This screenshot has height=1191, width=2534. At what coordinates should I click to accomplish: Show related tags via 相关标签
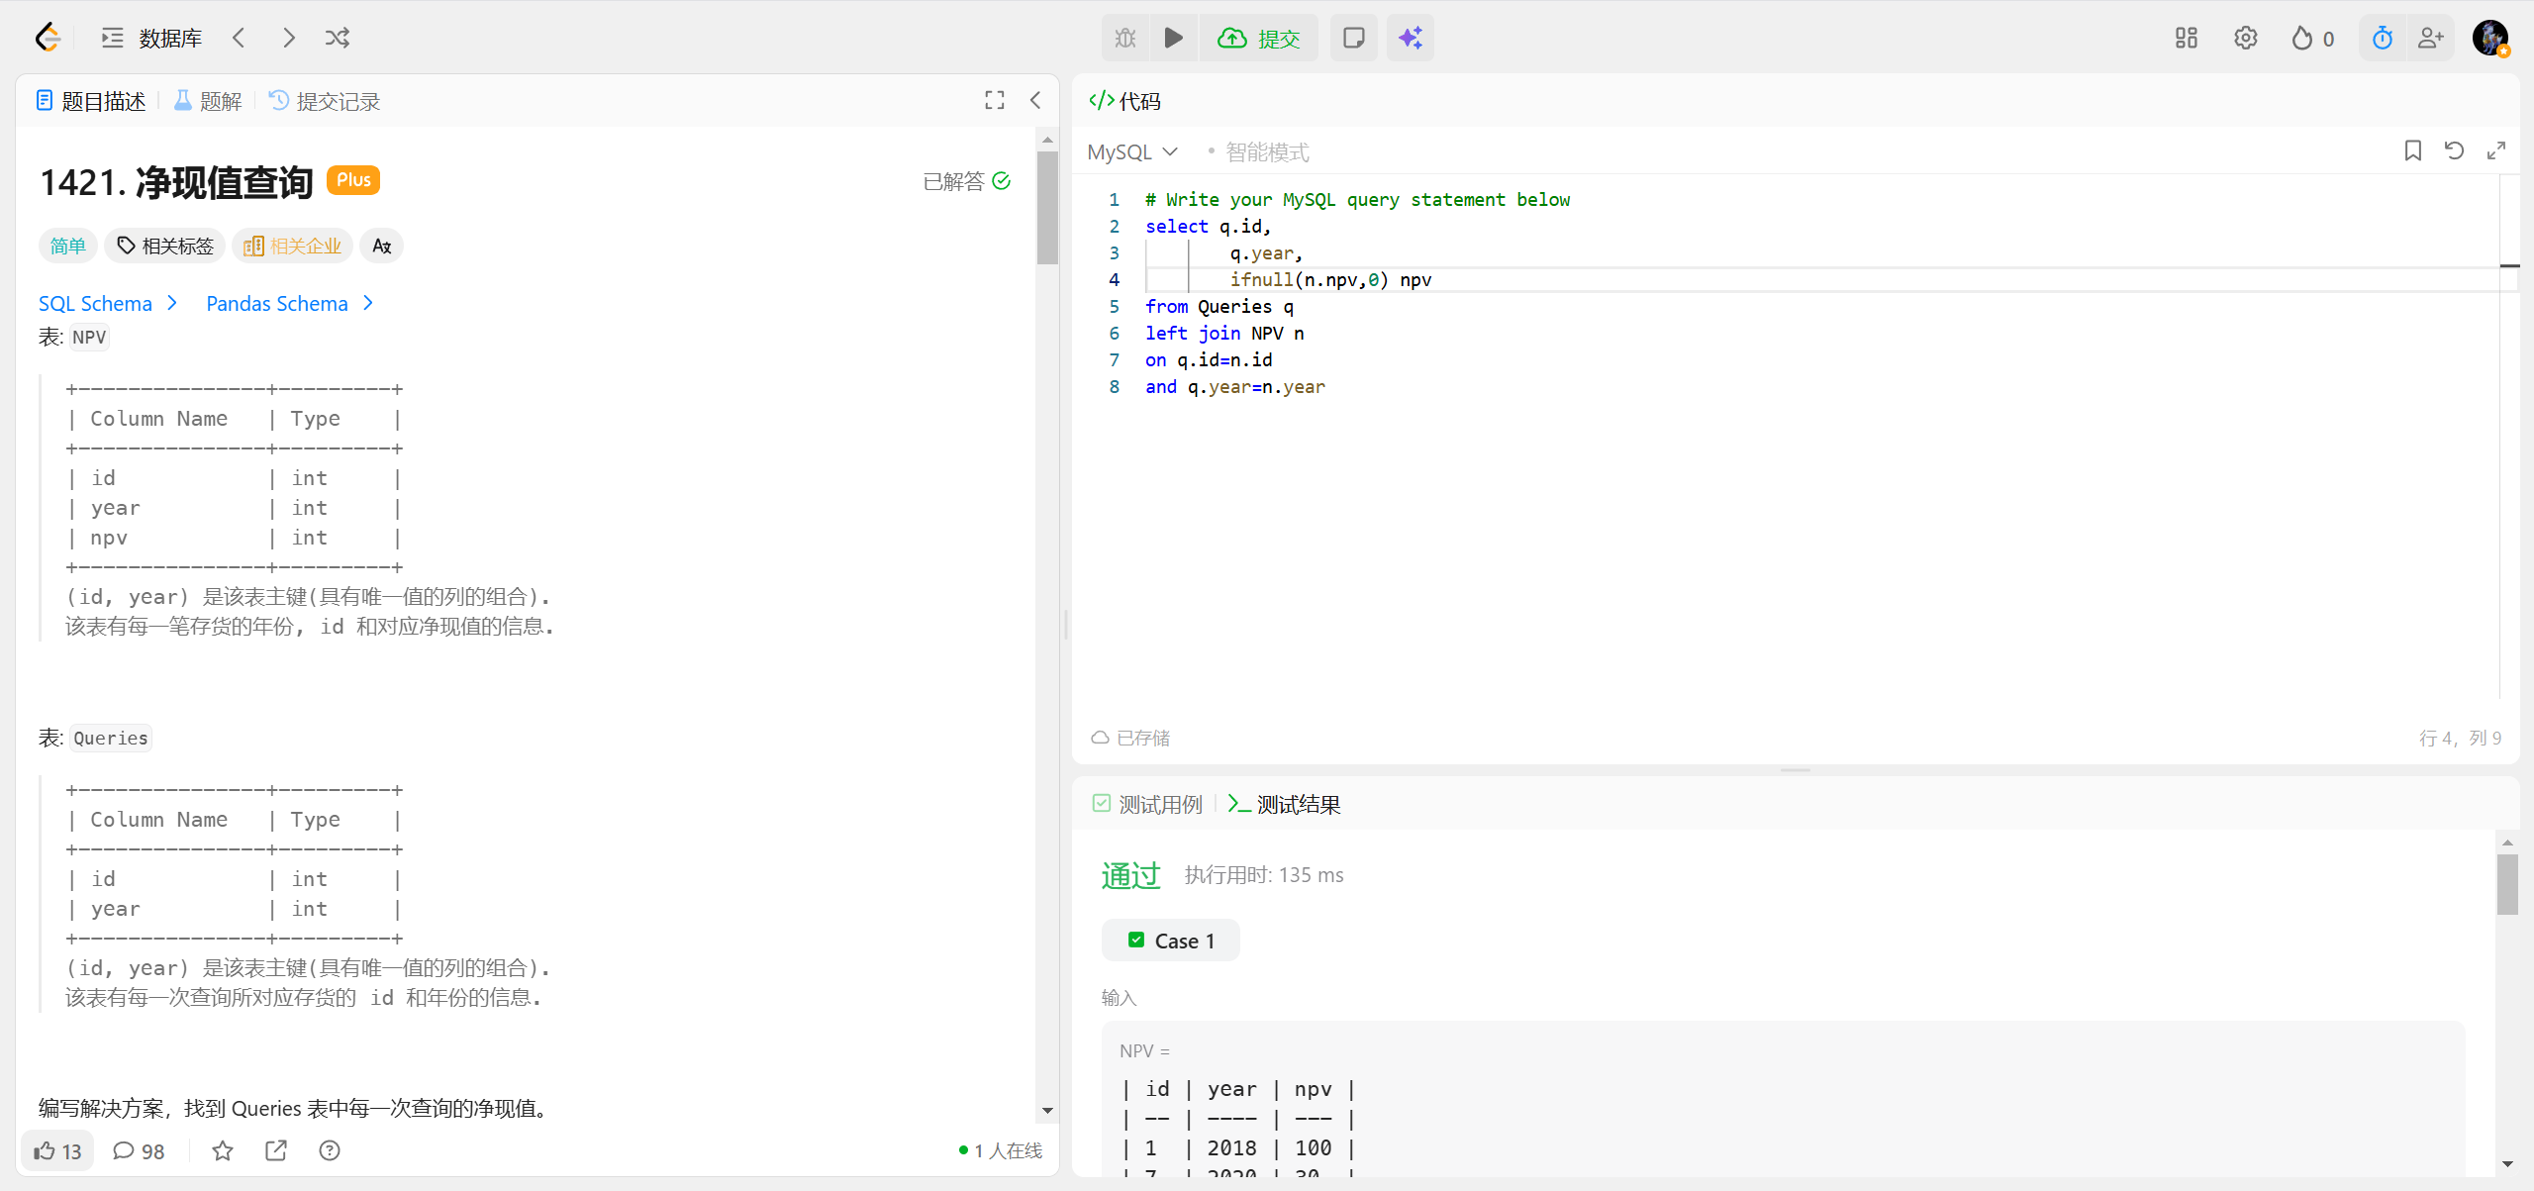(165, 246)
